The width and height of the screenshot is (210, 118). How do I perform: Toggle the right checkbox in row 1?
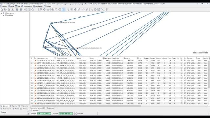pyautogui.click(x=184, y=60)
